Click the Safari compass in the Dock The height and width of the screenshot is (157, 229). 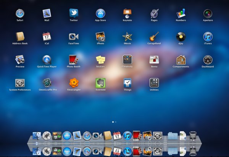[87, 136]
